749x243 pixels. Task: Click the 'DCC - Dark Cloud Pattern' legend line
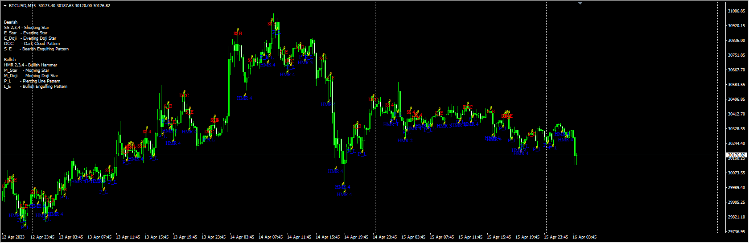[32, 44]
